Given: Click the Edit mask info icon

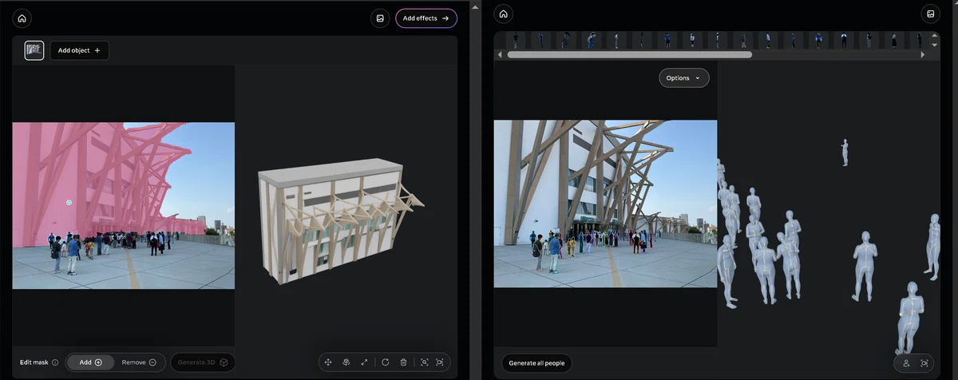Looking at the screenshot, I should coord(55,362).
